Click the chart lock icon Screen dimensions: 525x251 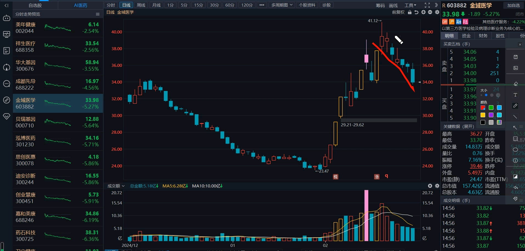point(410,12)
